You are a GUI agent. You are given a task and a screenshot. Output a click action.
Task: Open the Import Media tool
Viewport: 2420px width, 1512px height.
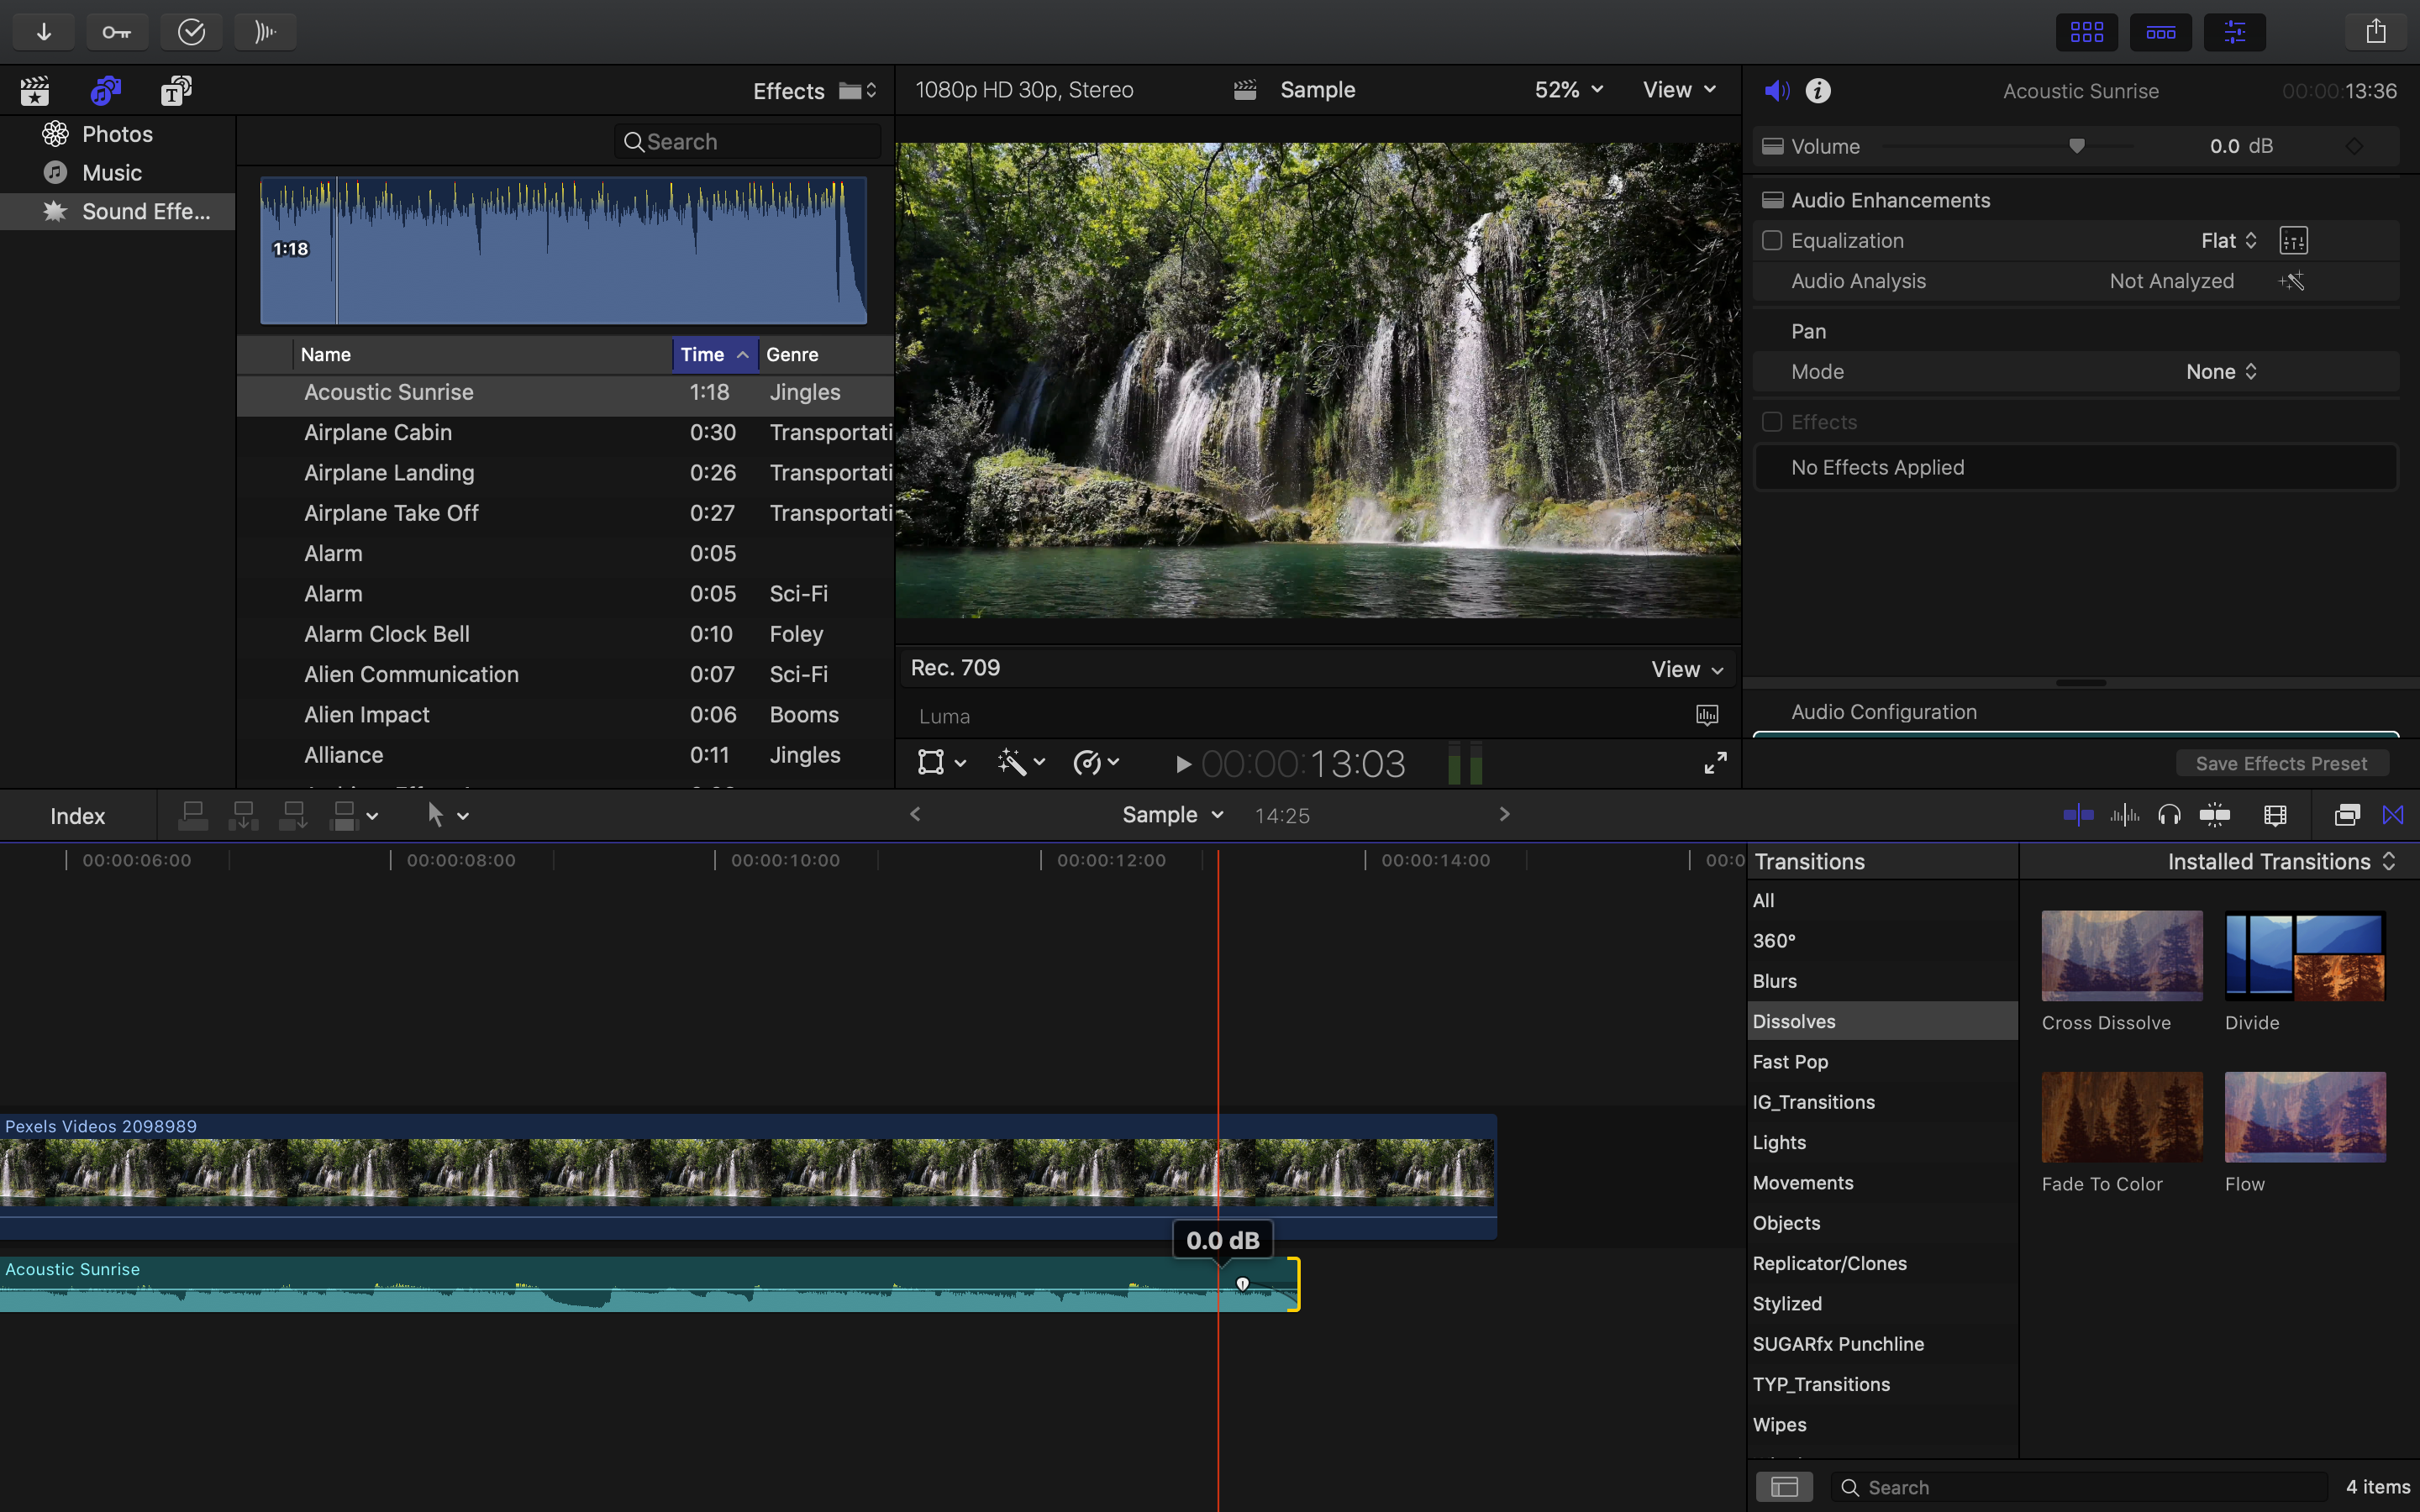(x=43, y=31)
